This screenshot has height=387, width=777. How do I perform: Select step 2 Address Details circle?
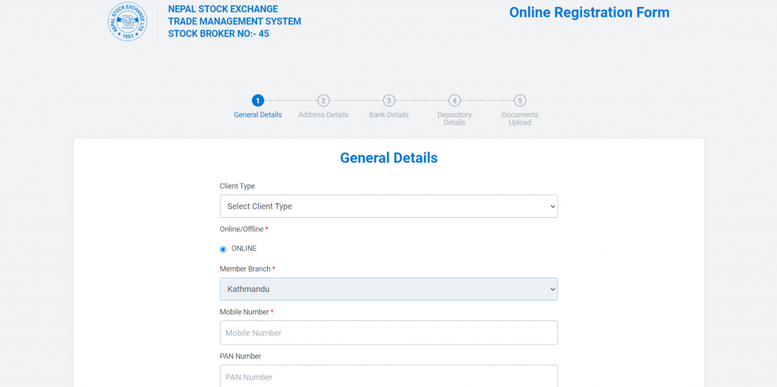[323, 101]
